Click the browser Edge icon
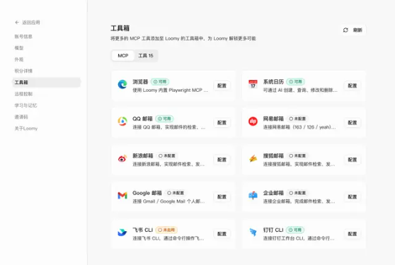 [x=122, y=85]
